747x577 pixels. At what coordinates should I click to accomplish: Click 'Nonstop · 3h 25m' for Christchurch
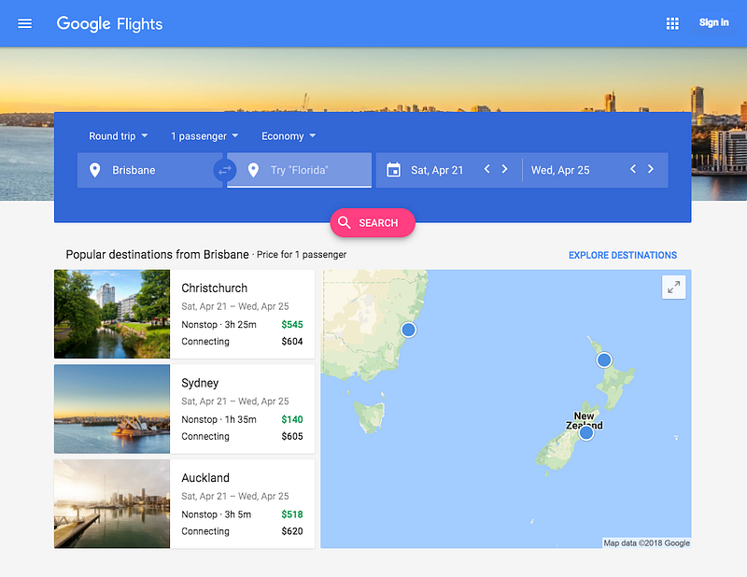point(218,325)
